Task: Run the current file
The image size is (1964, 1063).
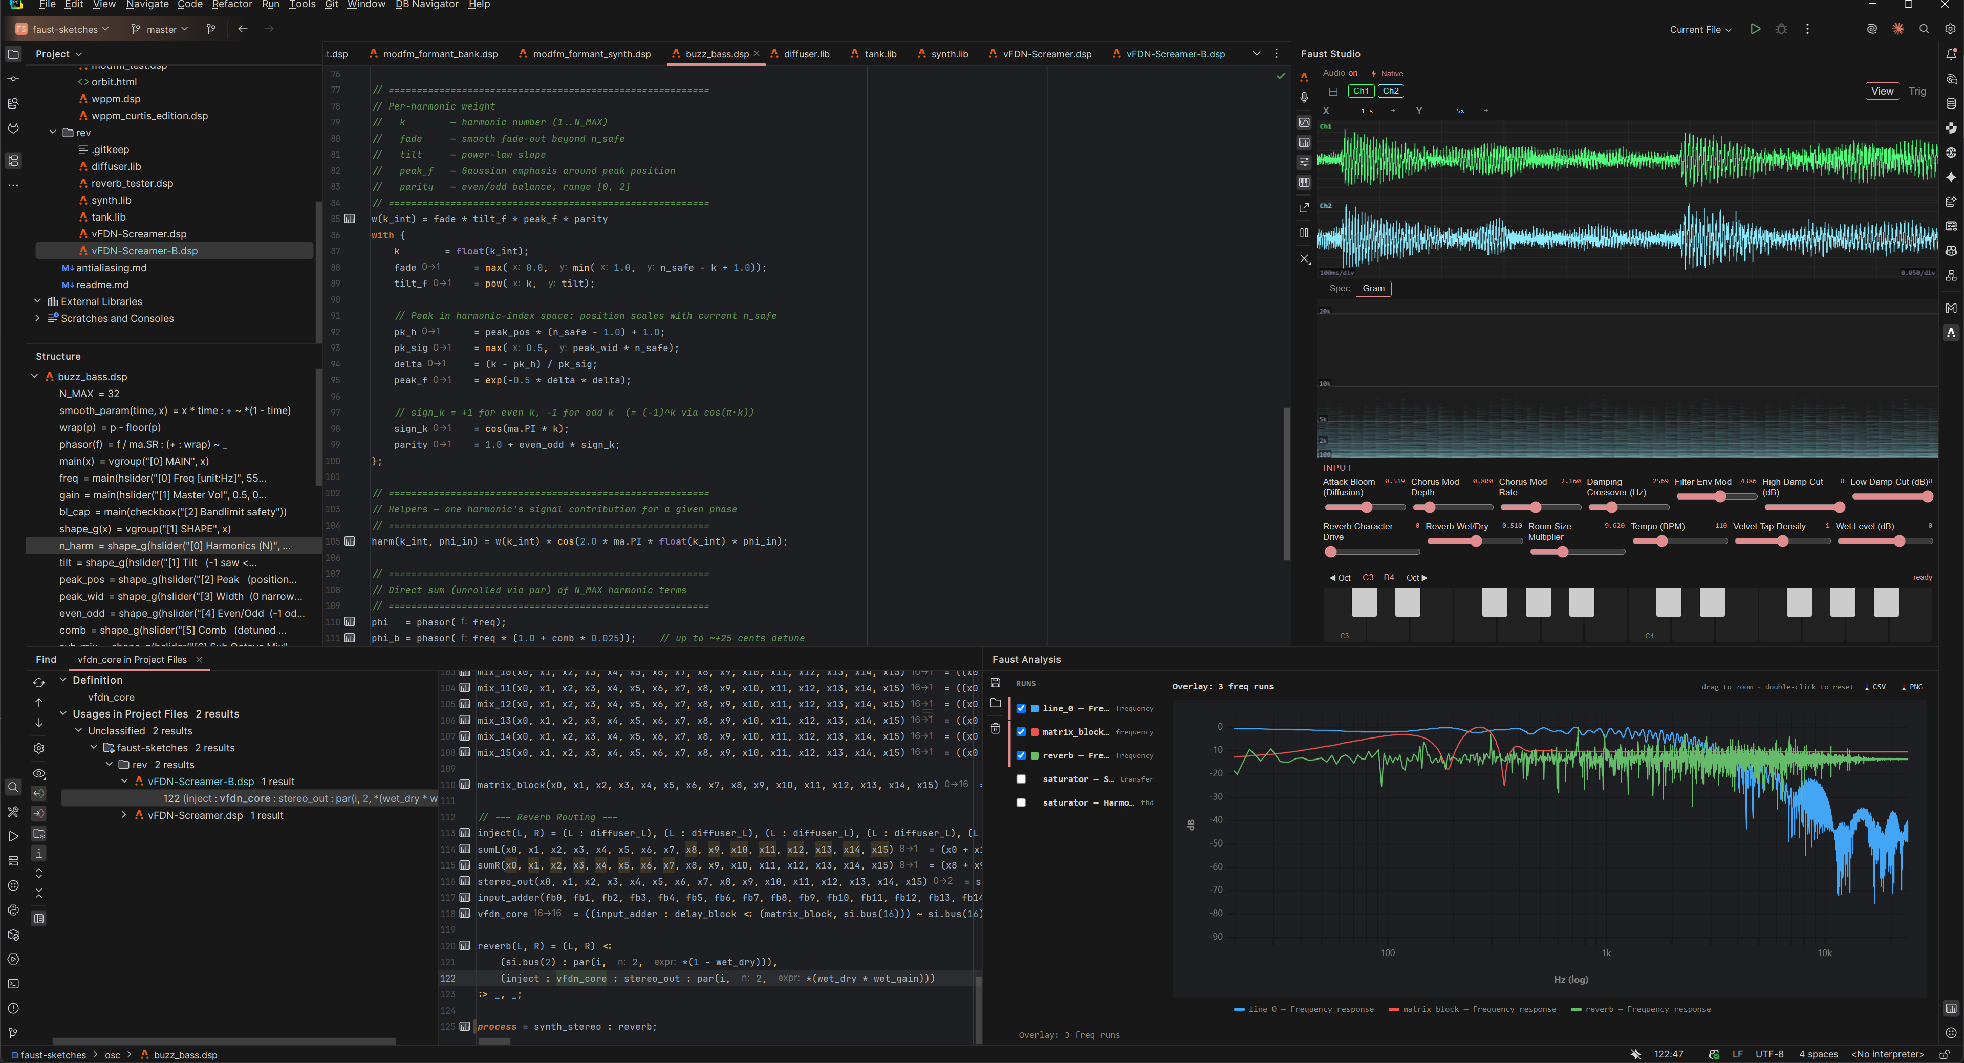Action: click(1755, 29)
